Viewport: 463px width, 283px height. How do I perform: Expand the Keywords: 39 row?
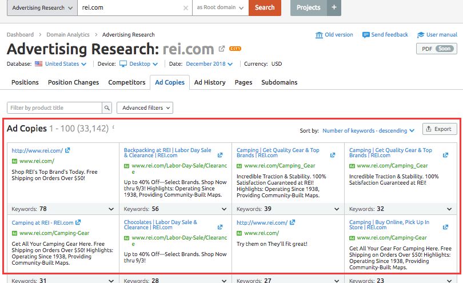pyautogui.click(x=337, y=209)
